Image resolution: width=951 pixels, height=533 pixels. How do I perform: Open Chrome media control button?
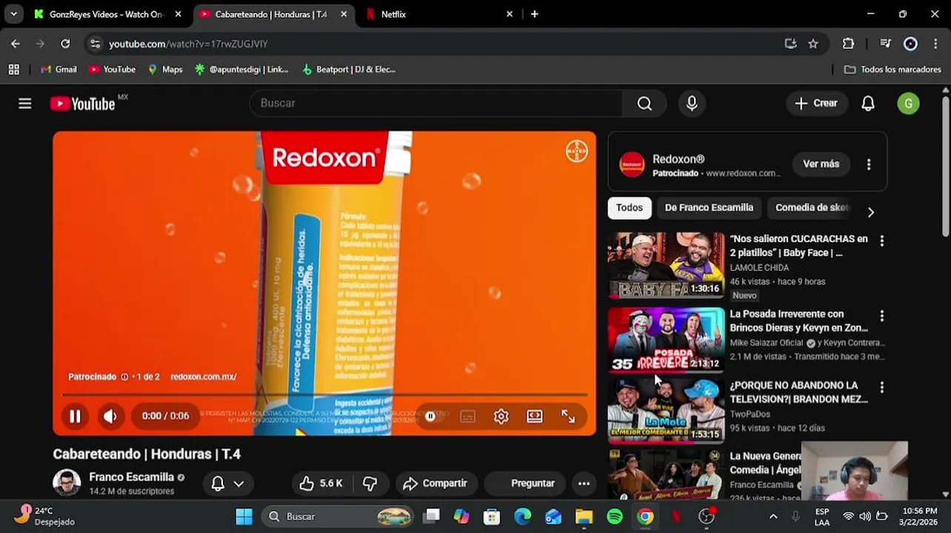pos(885,44)
